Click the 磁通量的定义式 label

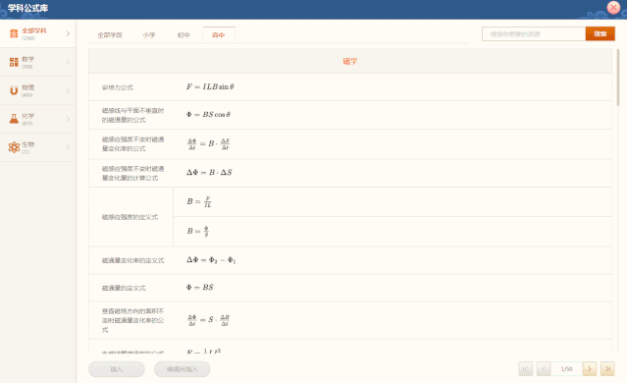point(124,288)
